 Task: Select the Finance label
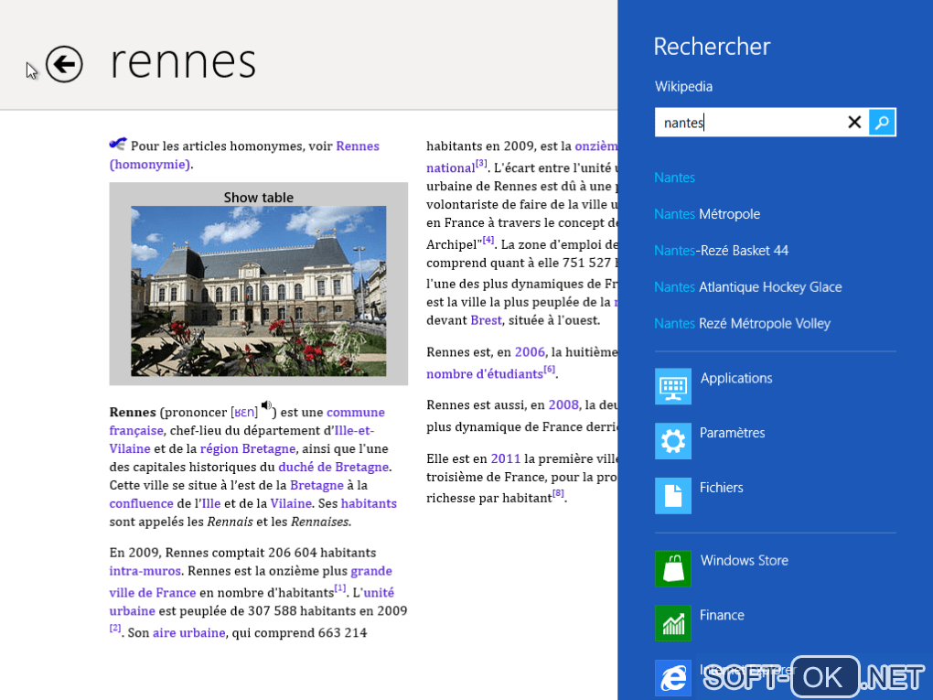pyautogui.click(x=722, y=615)
